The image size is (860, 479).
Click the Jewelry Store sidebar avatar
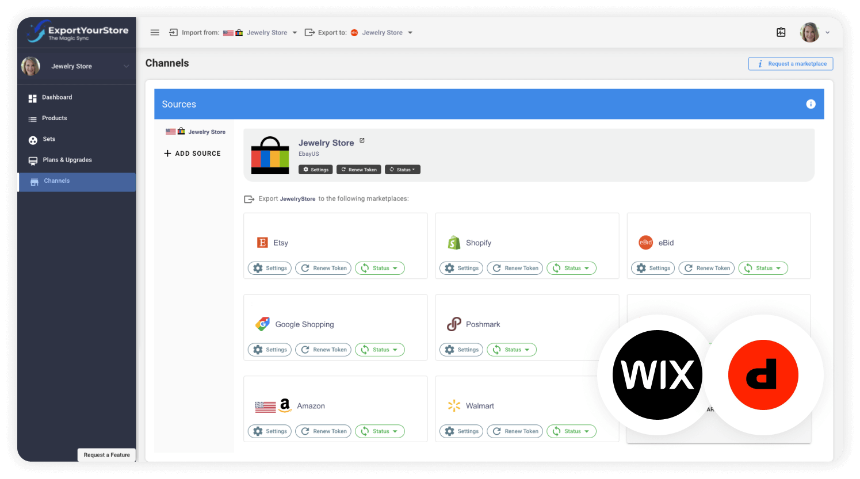[30, 66]
